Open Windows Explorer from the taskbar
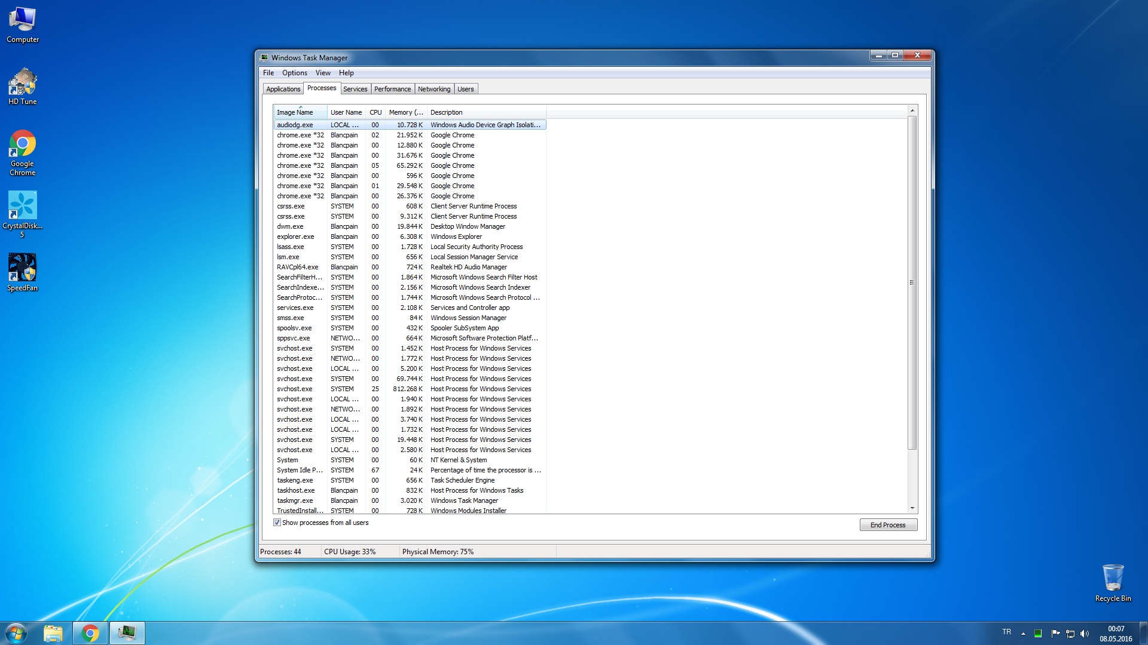This screenshot has width=1148, height=645. click(53, 633)
